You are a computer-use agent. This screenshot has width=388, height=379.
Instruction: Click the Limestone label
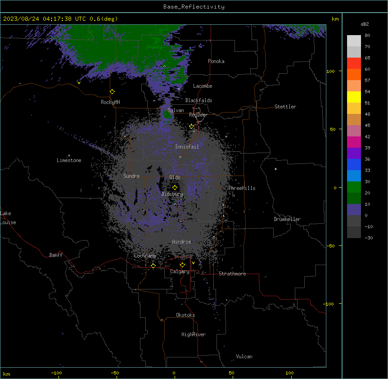pyautogui.click(x=69, y=160)
